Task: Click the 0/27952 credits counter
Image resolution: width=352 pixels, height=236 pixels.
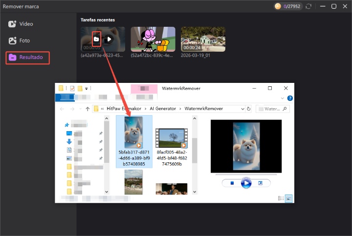Action: point(292,6)
